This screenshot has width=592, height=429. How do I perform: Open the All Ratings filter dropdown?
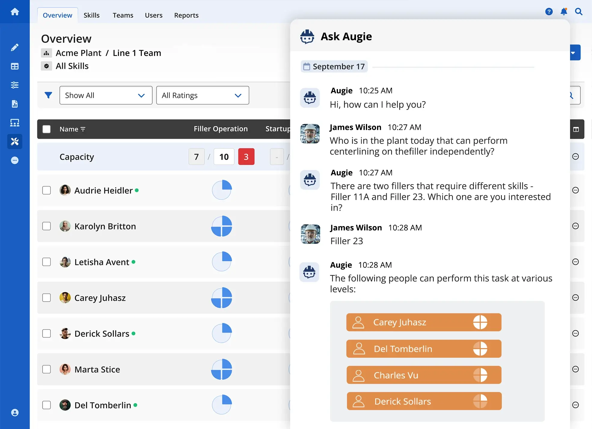(x=202, y=96)
